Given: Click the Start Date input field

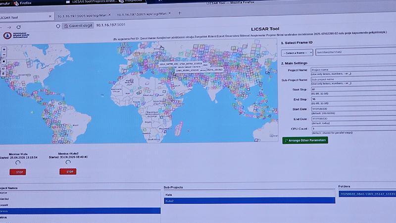Looking at the screenshot, I should click(352, 109).
